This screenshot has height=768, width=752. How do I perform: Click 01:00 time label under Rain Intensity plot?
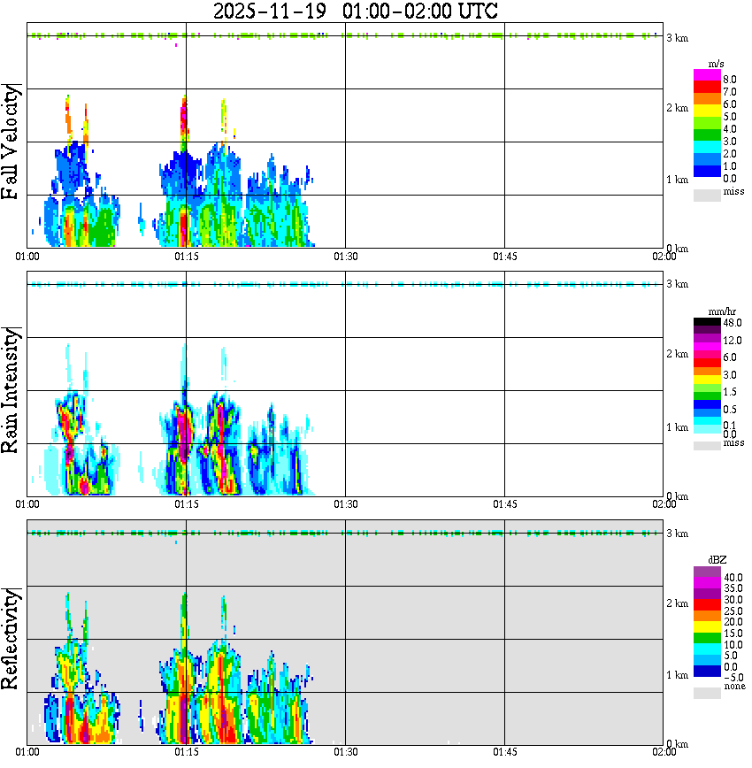(x=27, y=504)
